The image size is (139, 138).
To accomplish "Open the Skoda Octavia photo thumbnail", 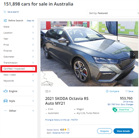I will point(89,54).
